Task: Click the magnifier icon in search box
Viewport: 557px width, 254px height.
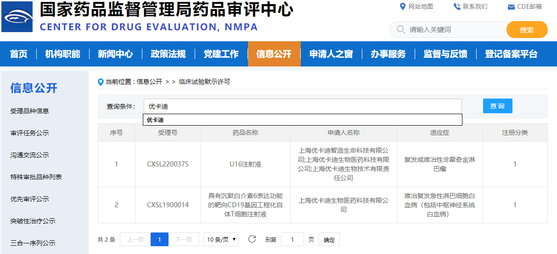Action: 400,30
